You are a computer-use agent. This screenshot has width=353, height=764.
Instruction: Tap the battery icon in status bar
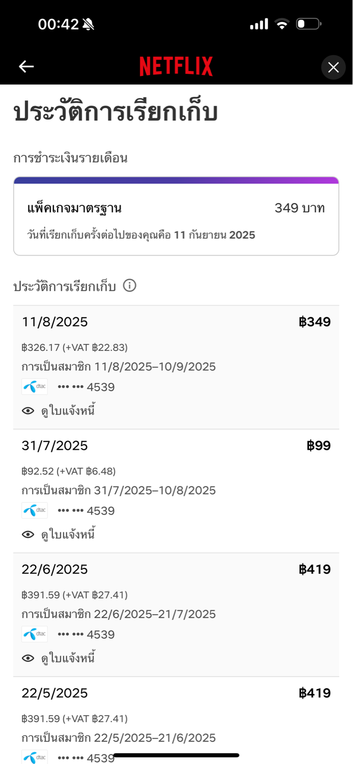(x=309, y=24)
